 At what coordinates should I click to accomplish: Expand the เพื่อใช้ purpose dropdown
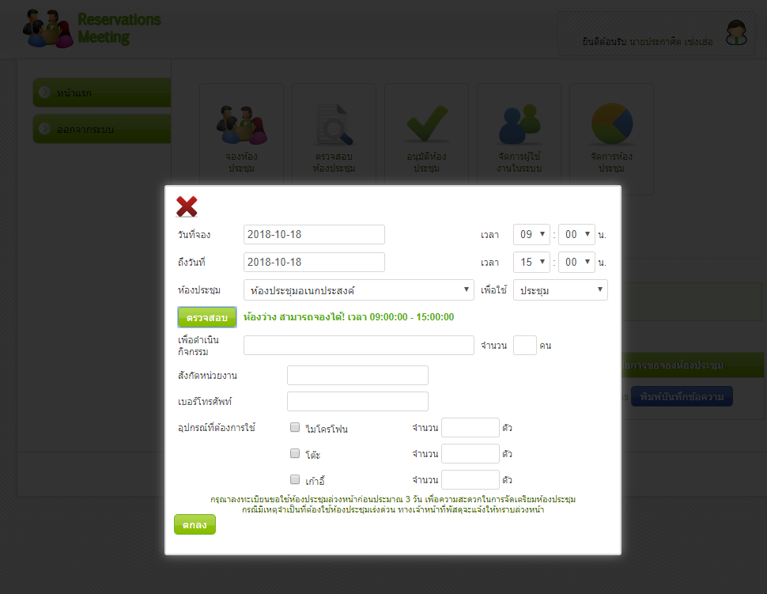pyautogui.click(x=561, y=289)
